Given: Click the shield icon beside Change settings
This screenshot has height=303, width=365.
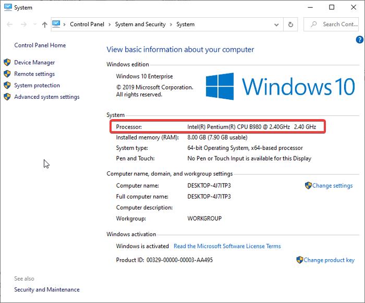Looking at the screenshot, I should click(308, 185).
